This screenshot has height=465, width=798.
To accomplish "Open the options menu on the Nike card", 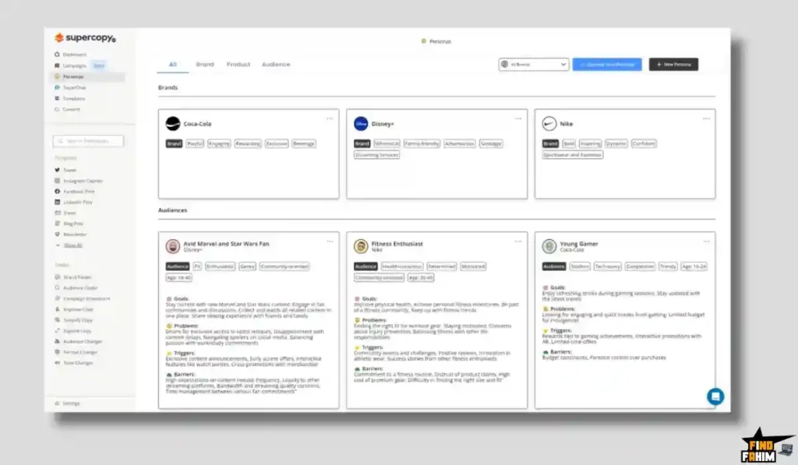I will tap(707, 118).
